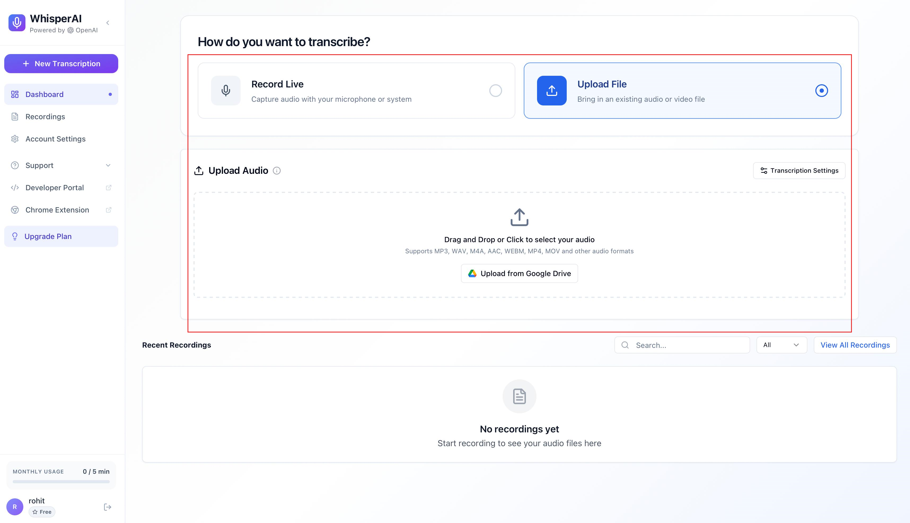
Task: Click the upload arrow icon in drop zone
Action: pos(520,217)
